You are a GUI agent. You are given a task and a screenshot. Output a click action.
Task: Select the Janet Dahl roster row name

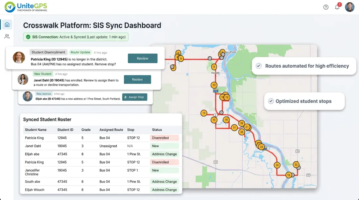pyautogui.click(x=33, y=146)
